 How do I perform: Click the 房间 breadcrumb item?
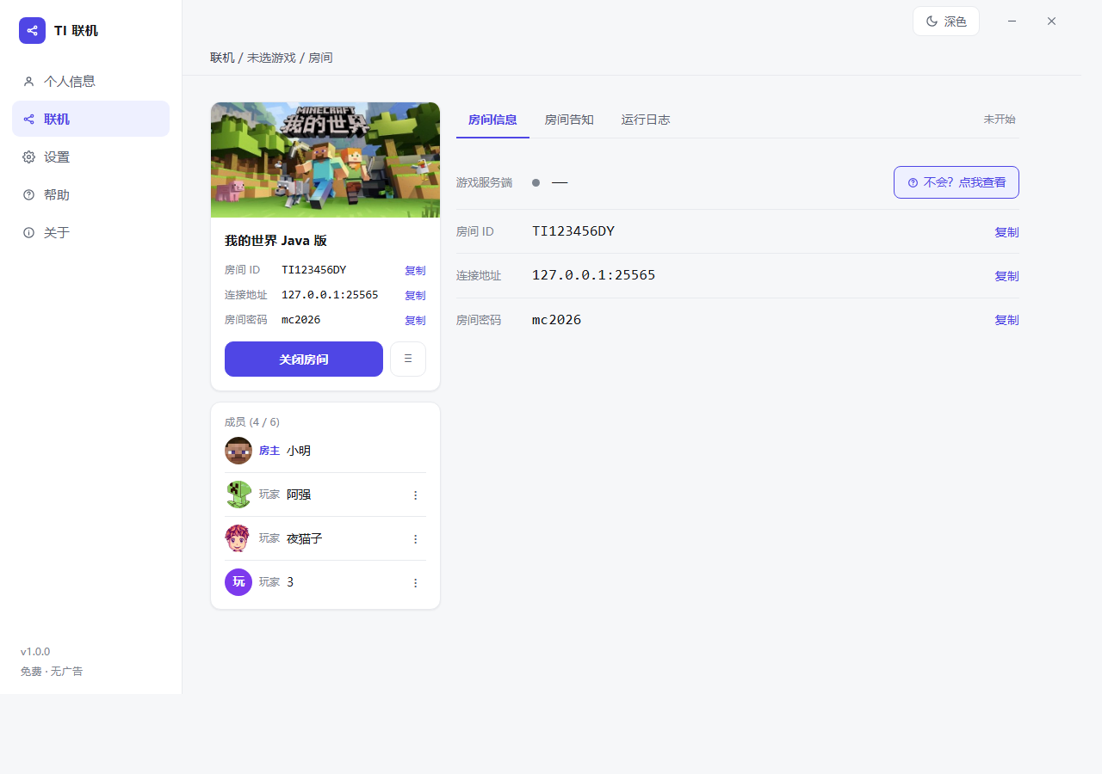[320, 58]
